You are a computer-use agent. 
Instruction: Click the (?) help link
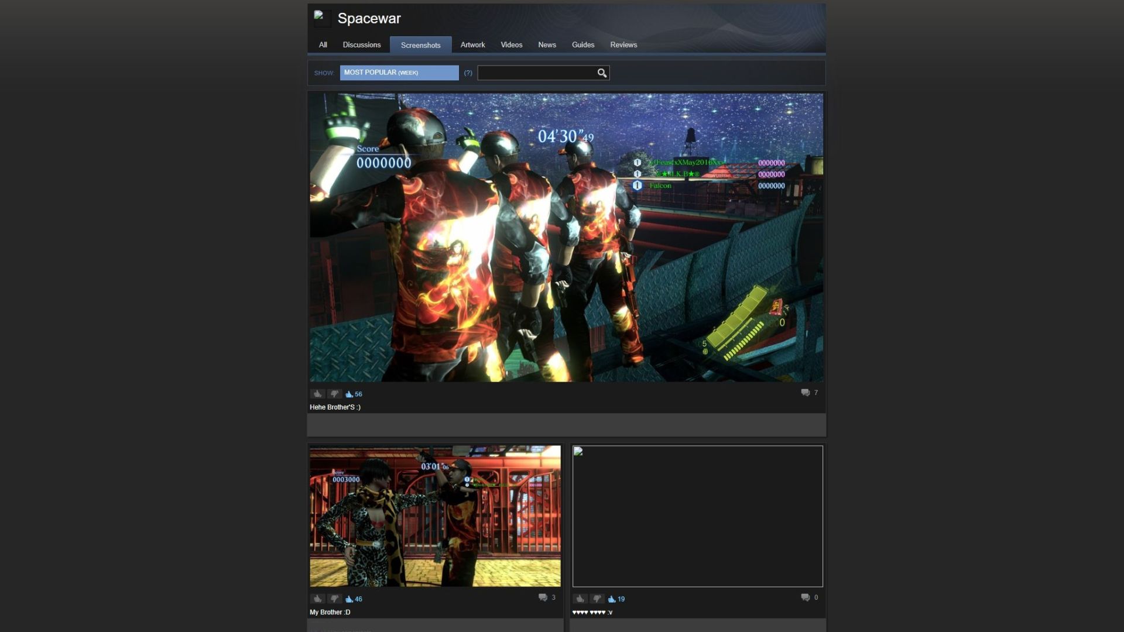(x=468, y=73)
